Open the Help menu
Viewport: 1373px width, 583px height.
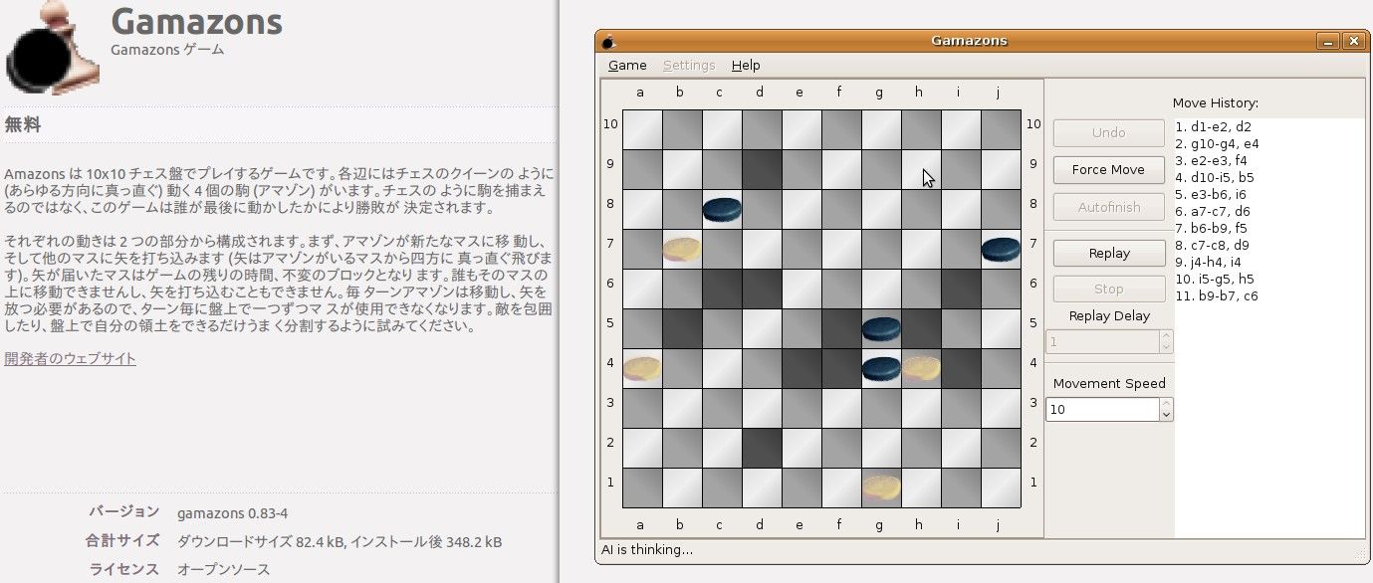pos(746,66)
